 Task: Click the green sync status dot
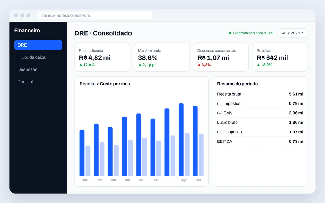[x=230, y=33]
